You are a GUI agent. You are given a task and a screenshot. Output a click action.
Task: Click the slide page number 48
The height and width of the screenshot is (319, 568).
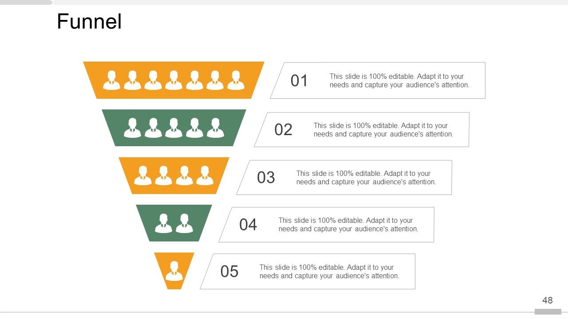(x=547, y=300)
